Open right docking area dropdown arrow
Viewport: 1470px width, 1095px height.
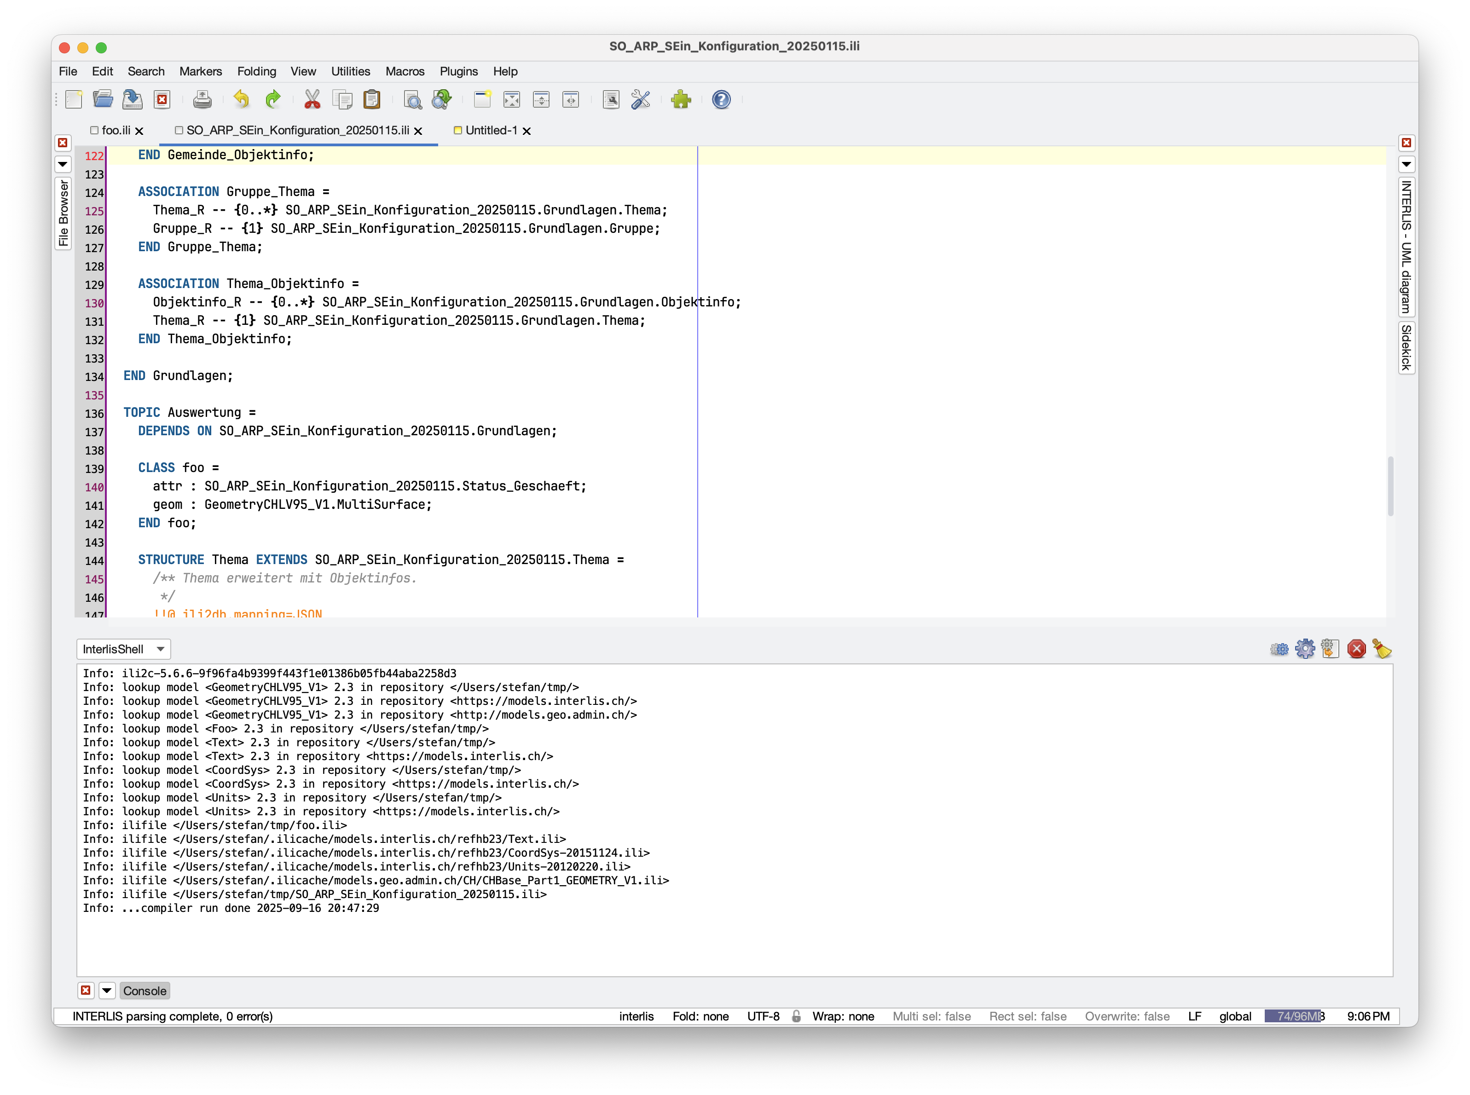(x=1406, y=164)
